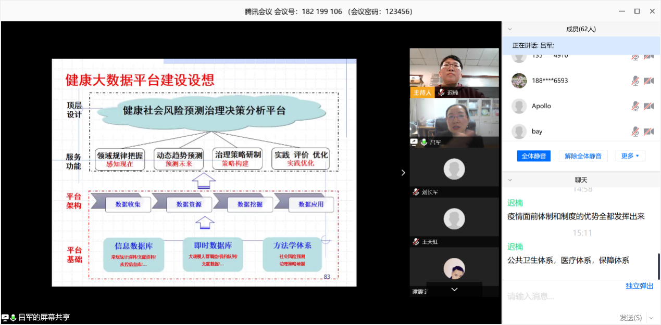Collapse the 聊天 chat panel
Screen dimensions: 661x325
510,180
